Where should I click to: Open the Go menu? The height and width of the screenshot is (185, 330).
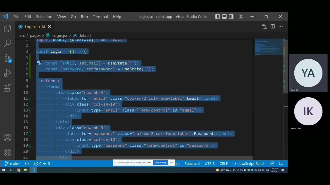pos(73,16)
